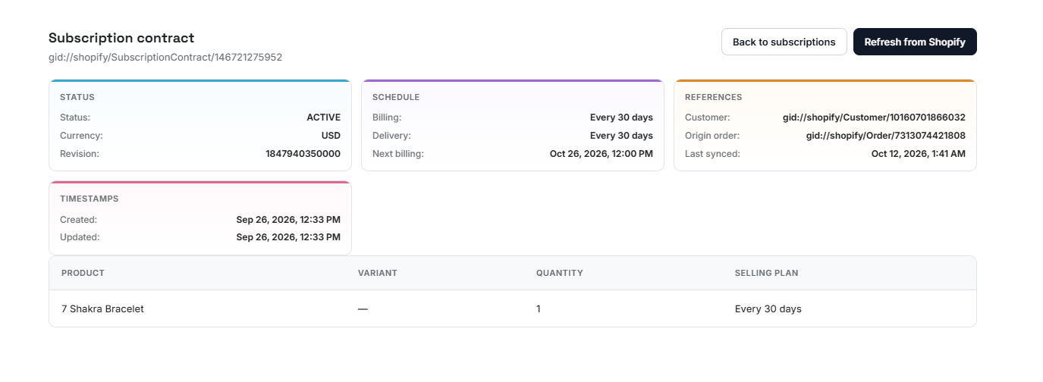Select the Origin order gid value
This screenshot has height=382, width=1043.
pyautogui.click(x=886, y=136)
